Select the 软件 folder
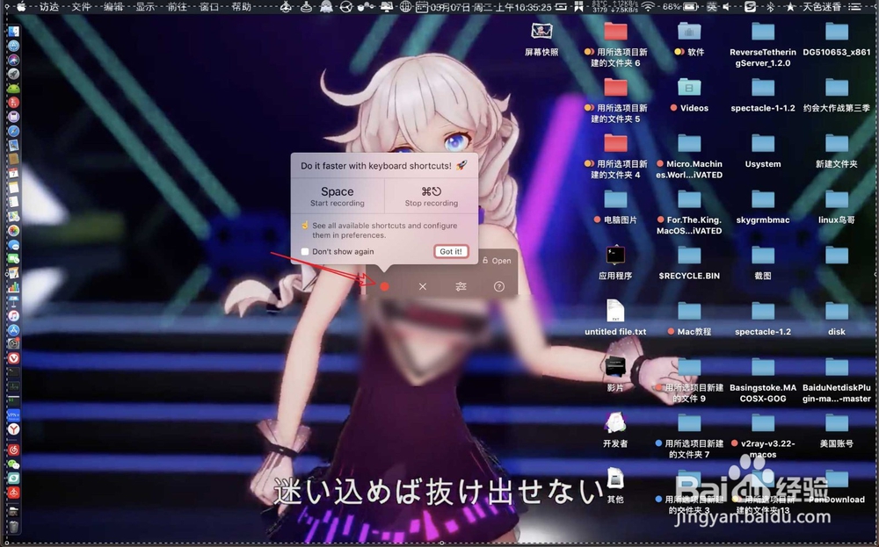Screen dimensions: 879x547 coord(689,32)
